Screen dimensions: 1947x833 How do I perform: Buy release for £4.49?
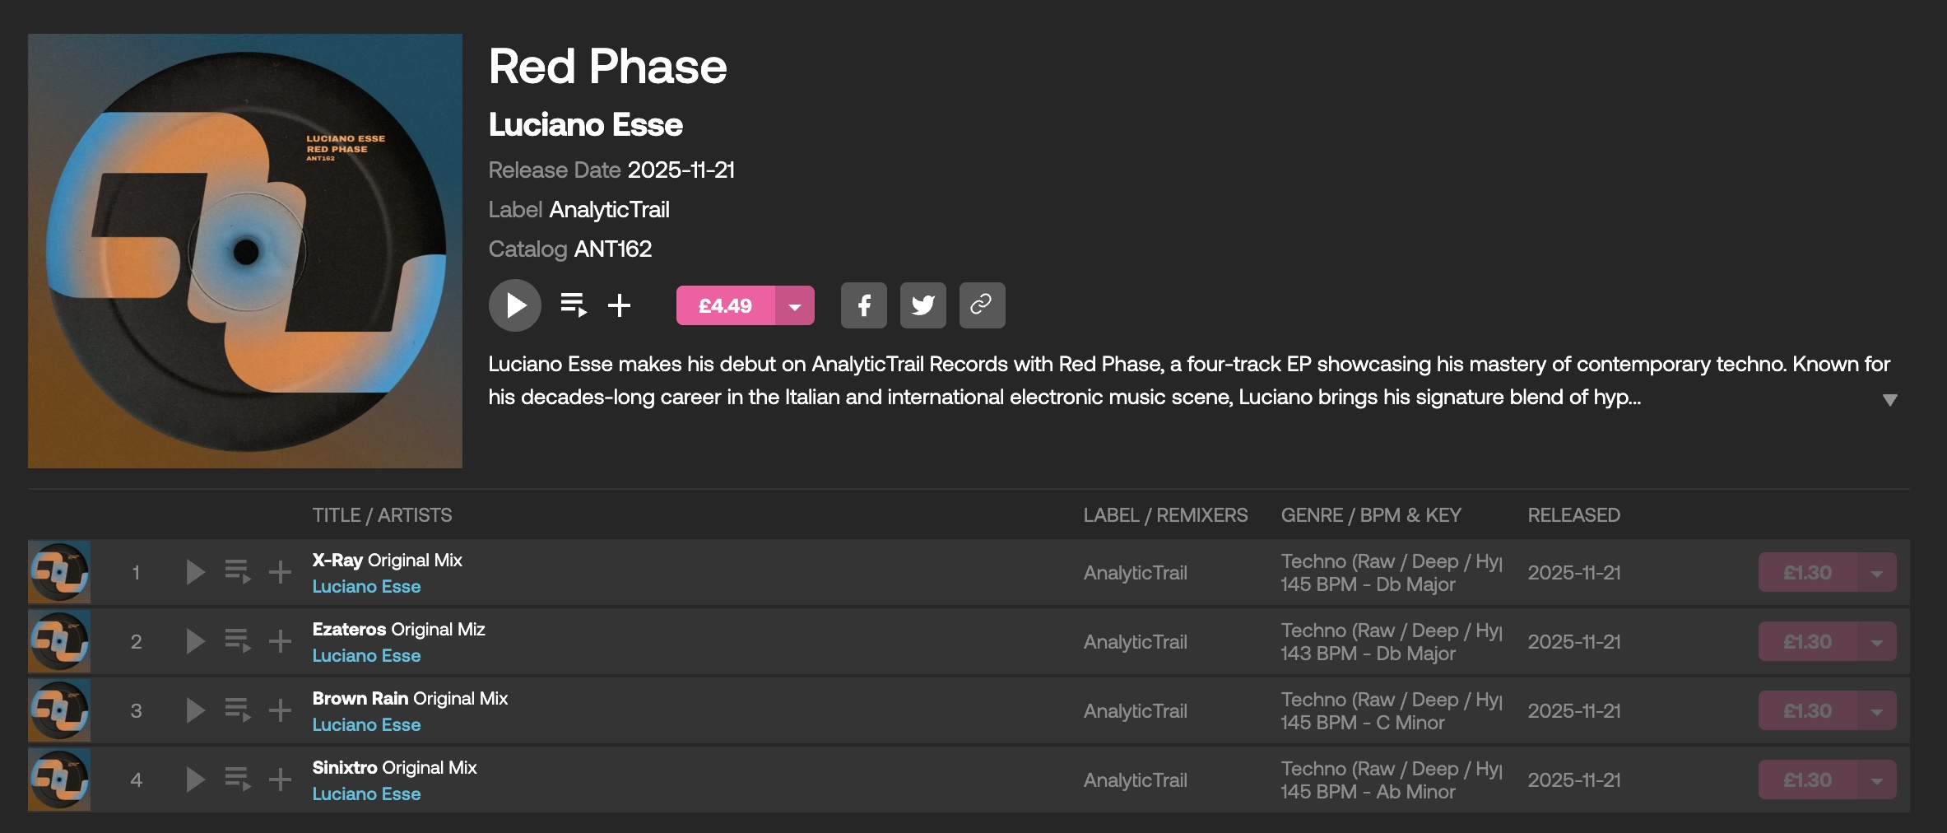725,305
